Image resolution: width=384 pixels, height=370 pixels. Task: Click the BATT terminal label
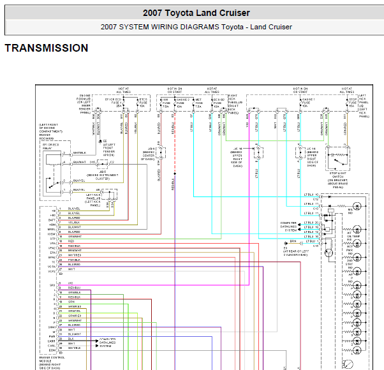[x=52, y=220]
